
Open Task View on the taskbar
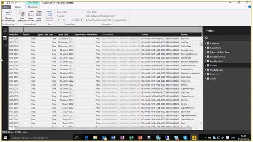pyautogui.click(x=77, y=138)
